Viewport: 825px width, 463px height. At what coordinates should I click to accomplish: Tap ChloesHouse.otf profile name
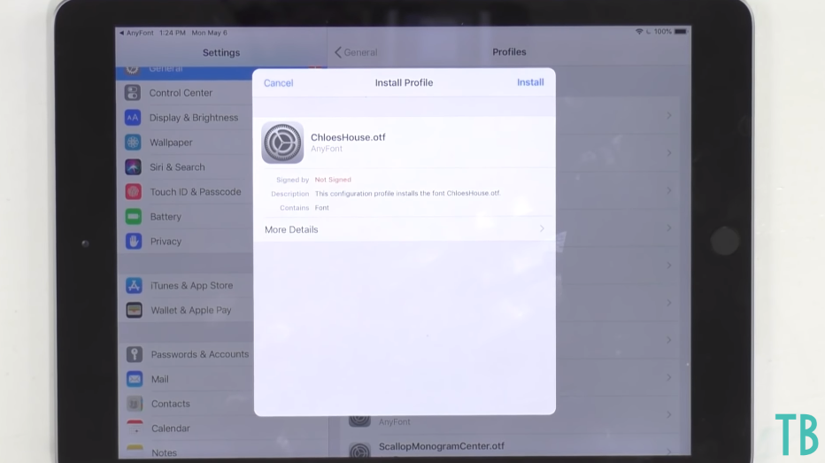[x=348, y=137]
